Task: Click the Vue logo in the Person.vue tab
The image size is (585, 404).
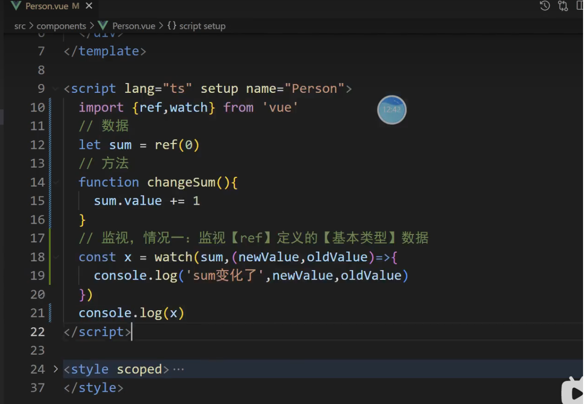Action: 16,6
